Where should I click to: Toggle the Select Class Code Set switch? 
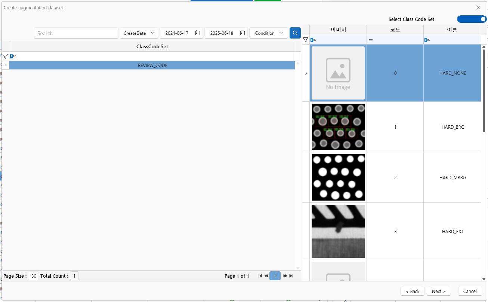(471, 19)
